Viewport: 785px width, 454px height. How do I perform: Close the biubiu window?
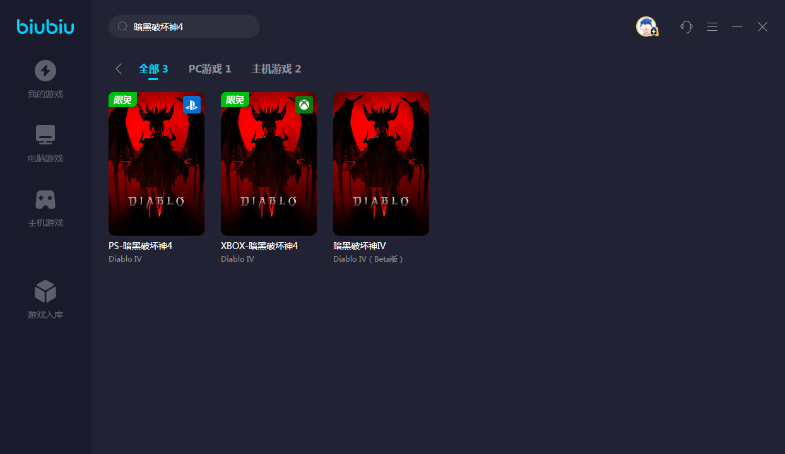pyautogui.click(x=762, y=26)
